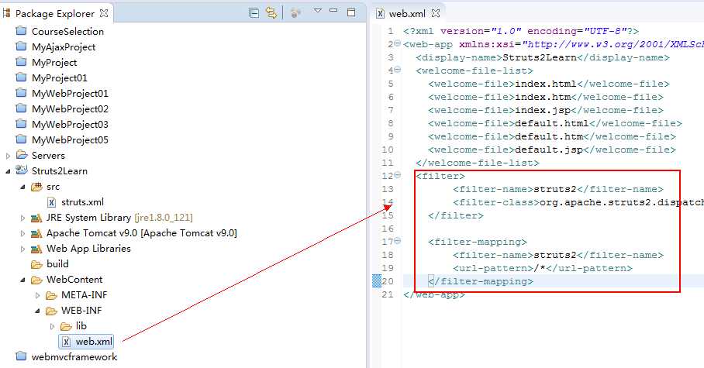Image resolution: width=704 pixels, height=368 pixels.
Task: Toggle Link with Editor icon
Action: coord(271,13)
